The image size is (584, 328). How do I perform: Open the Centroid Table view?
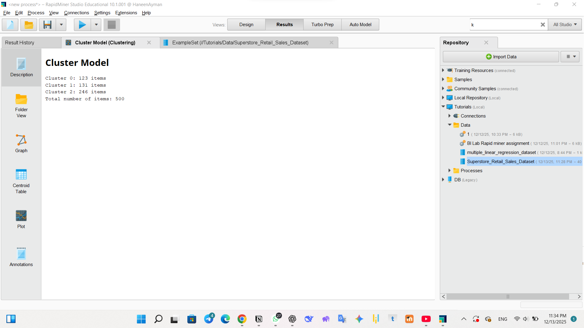pyautogui.click(x=21, y=182)
